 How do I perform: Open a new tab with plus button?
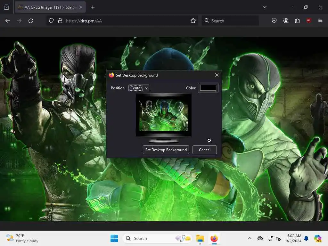click(93, 7)
